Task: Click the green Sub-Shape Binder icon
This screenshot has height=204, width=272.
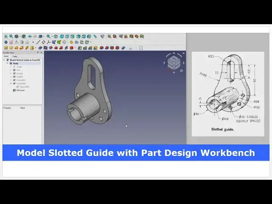Action: pos(59,42)
